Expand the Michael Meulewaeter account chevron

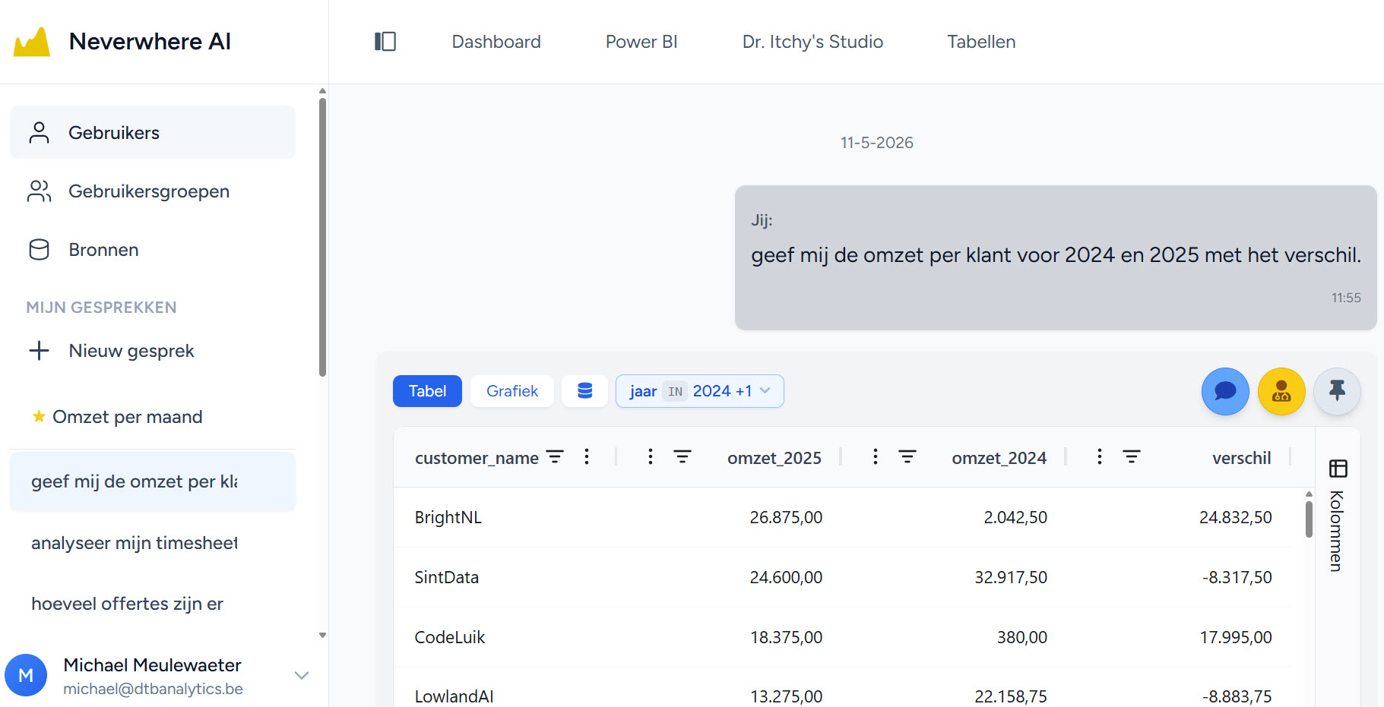[x=302, y=675]
